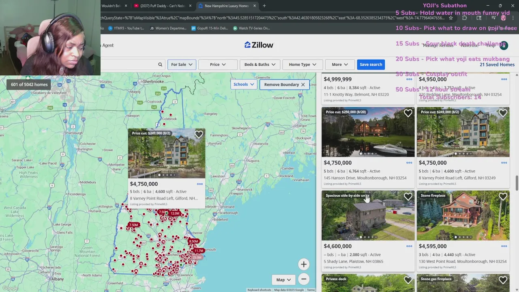
Task: Open the Advertise menu item
Action: coord(469,45)
